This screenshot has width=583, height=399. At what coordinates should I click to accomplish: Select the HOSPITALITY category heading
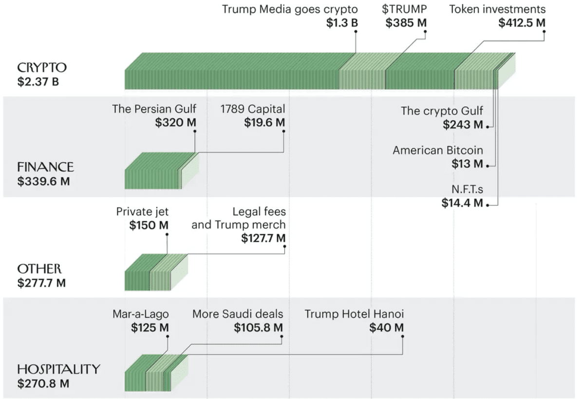click(58, 369)
